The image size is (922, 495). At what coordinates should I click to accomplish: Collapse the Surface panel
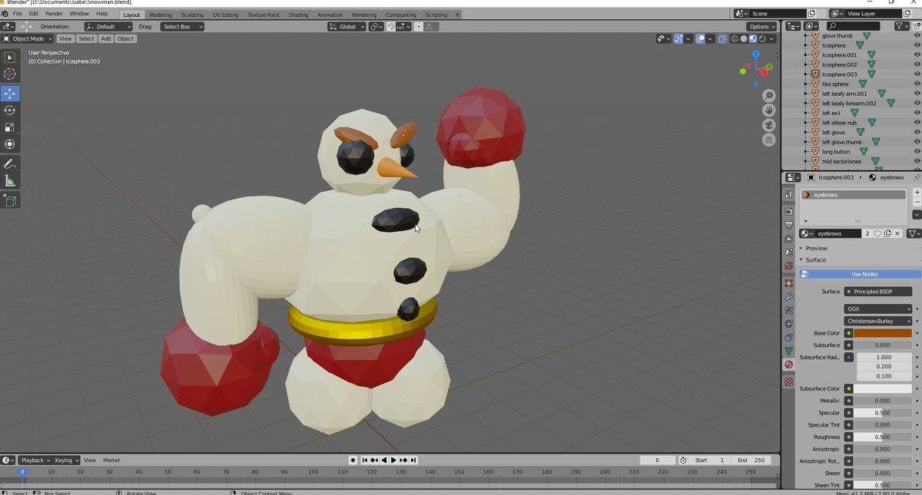[x=815, y=259]
